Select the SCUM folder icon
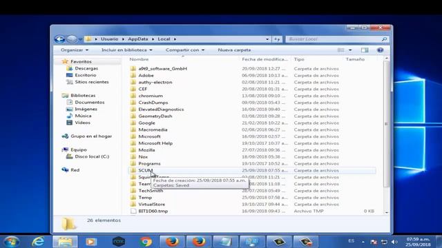This screenshot has width=442, height=248. pyautogui.click(x=133, y=170)
